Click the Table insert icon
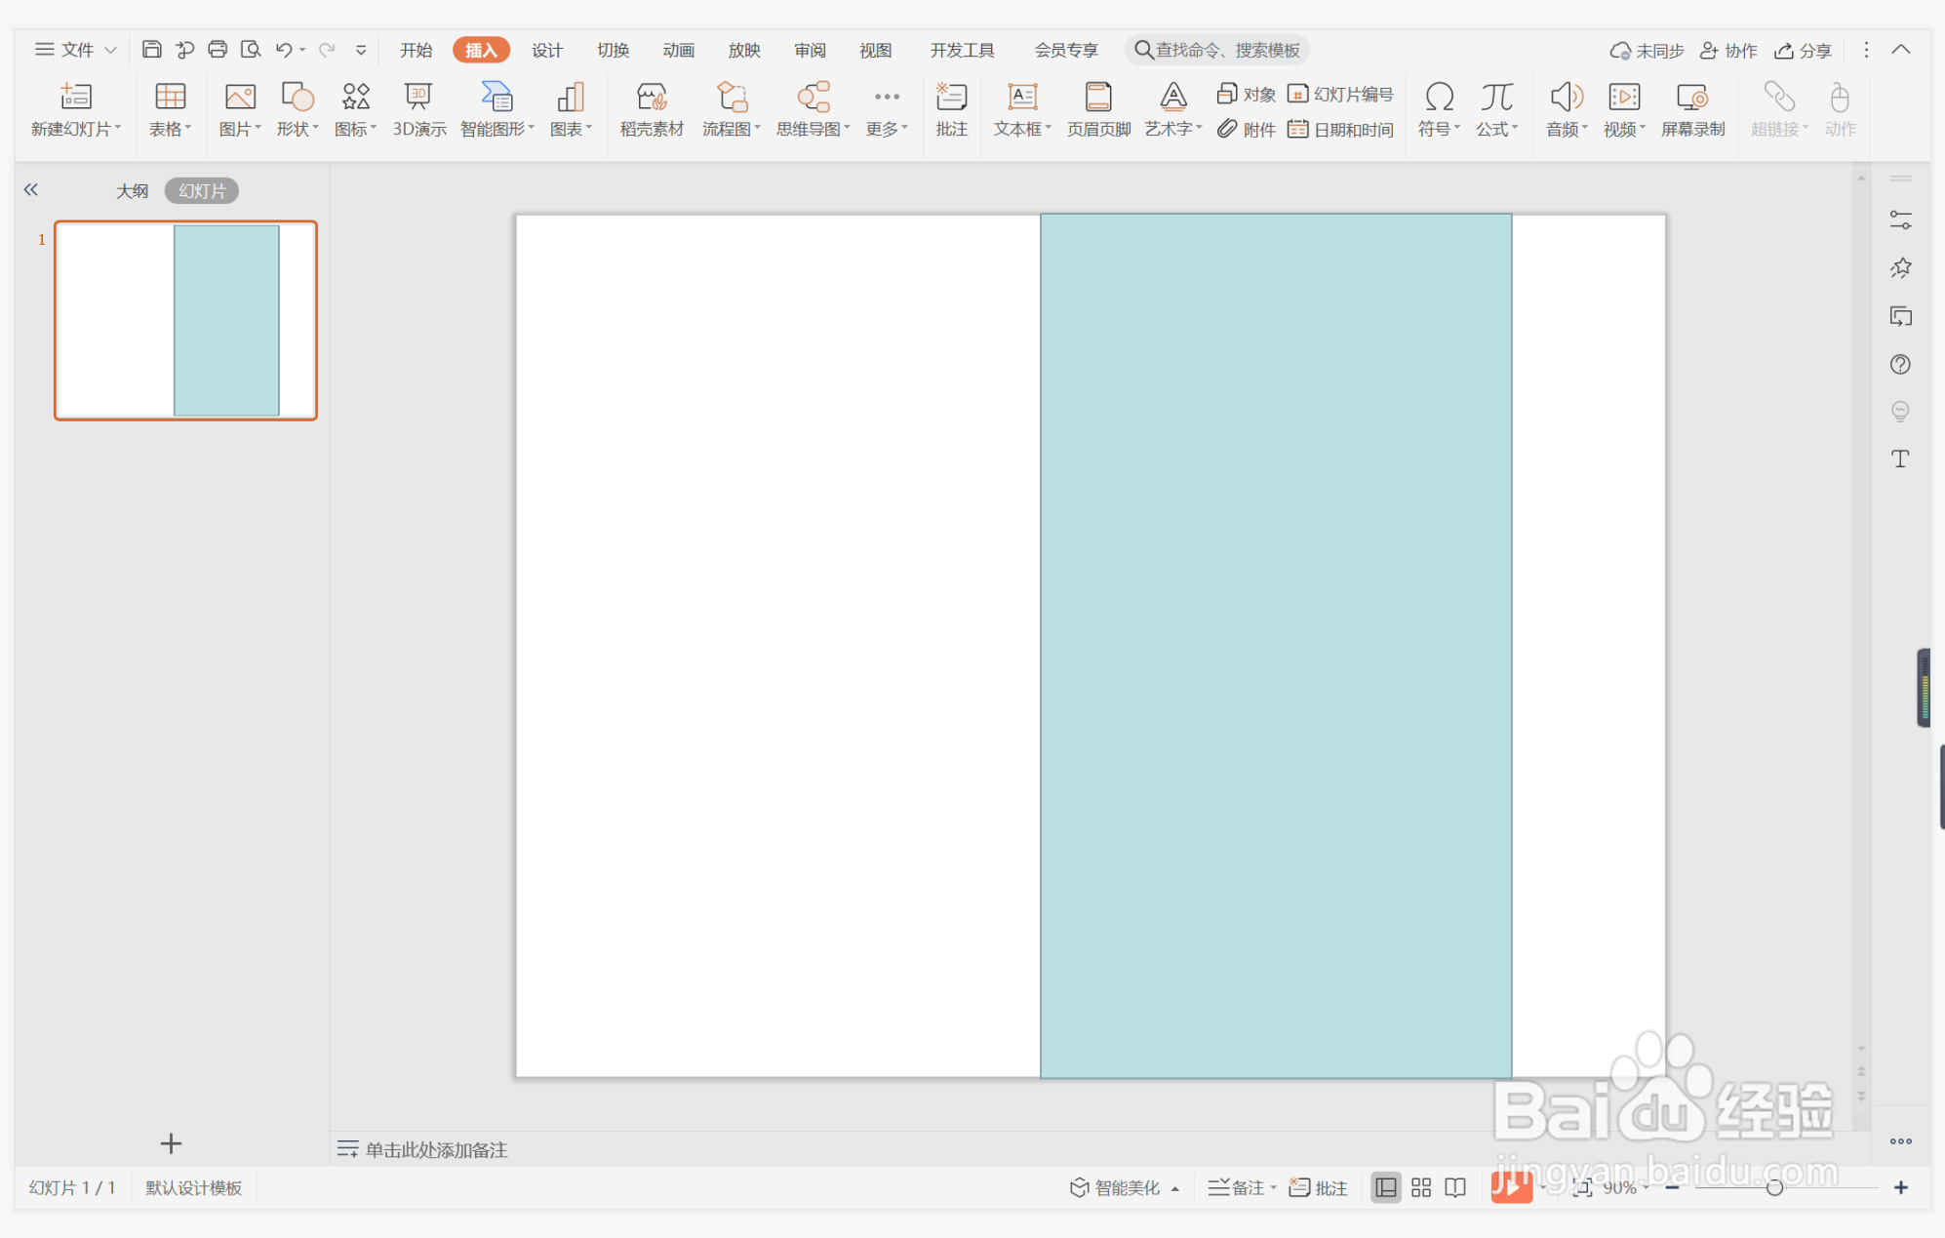 coord(170,98)
